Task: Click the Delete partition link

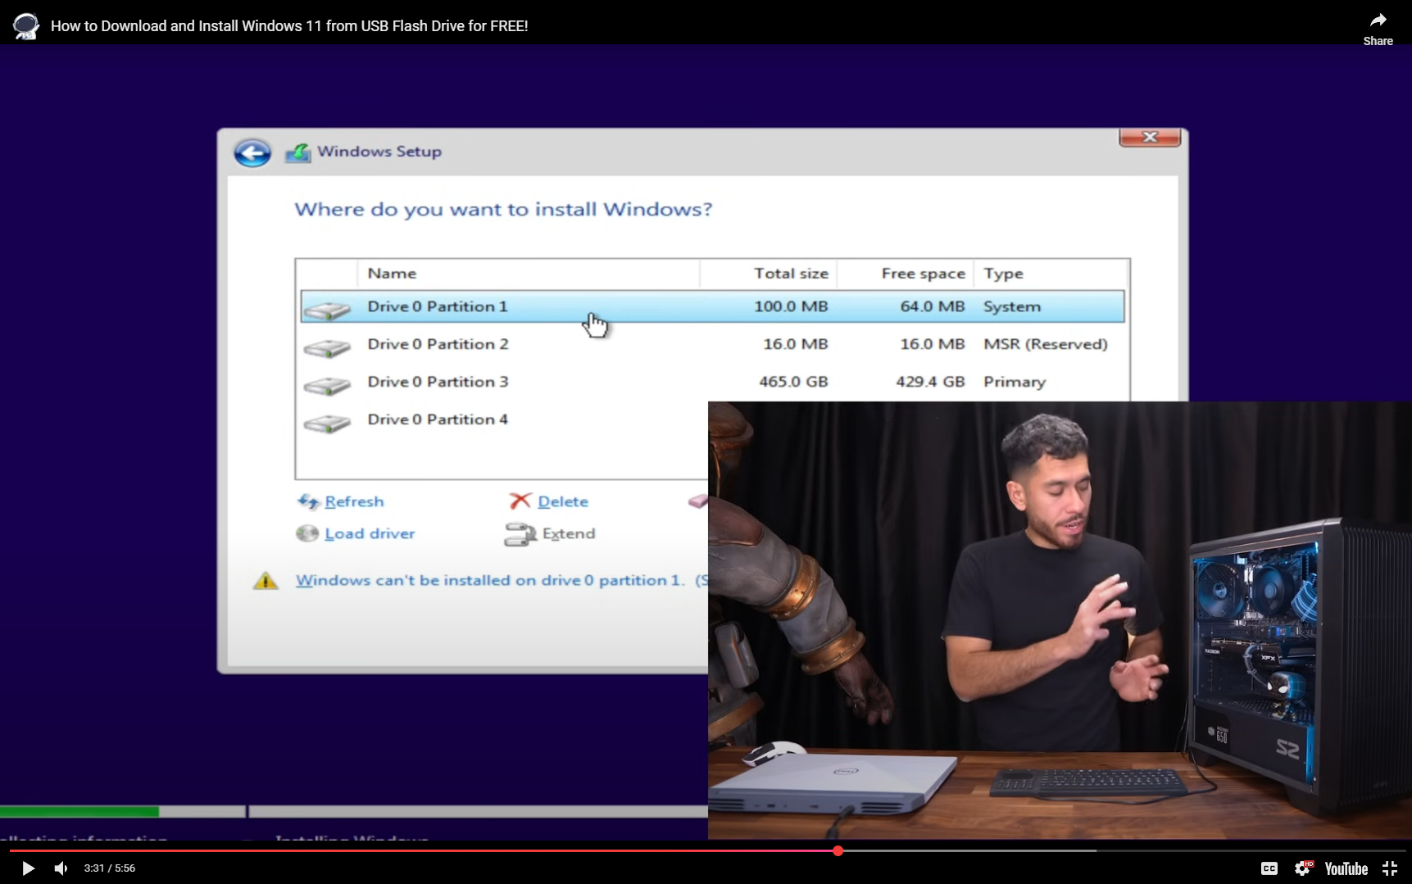Action: [563, 501]
